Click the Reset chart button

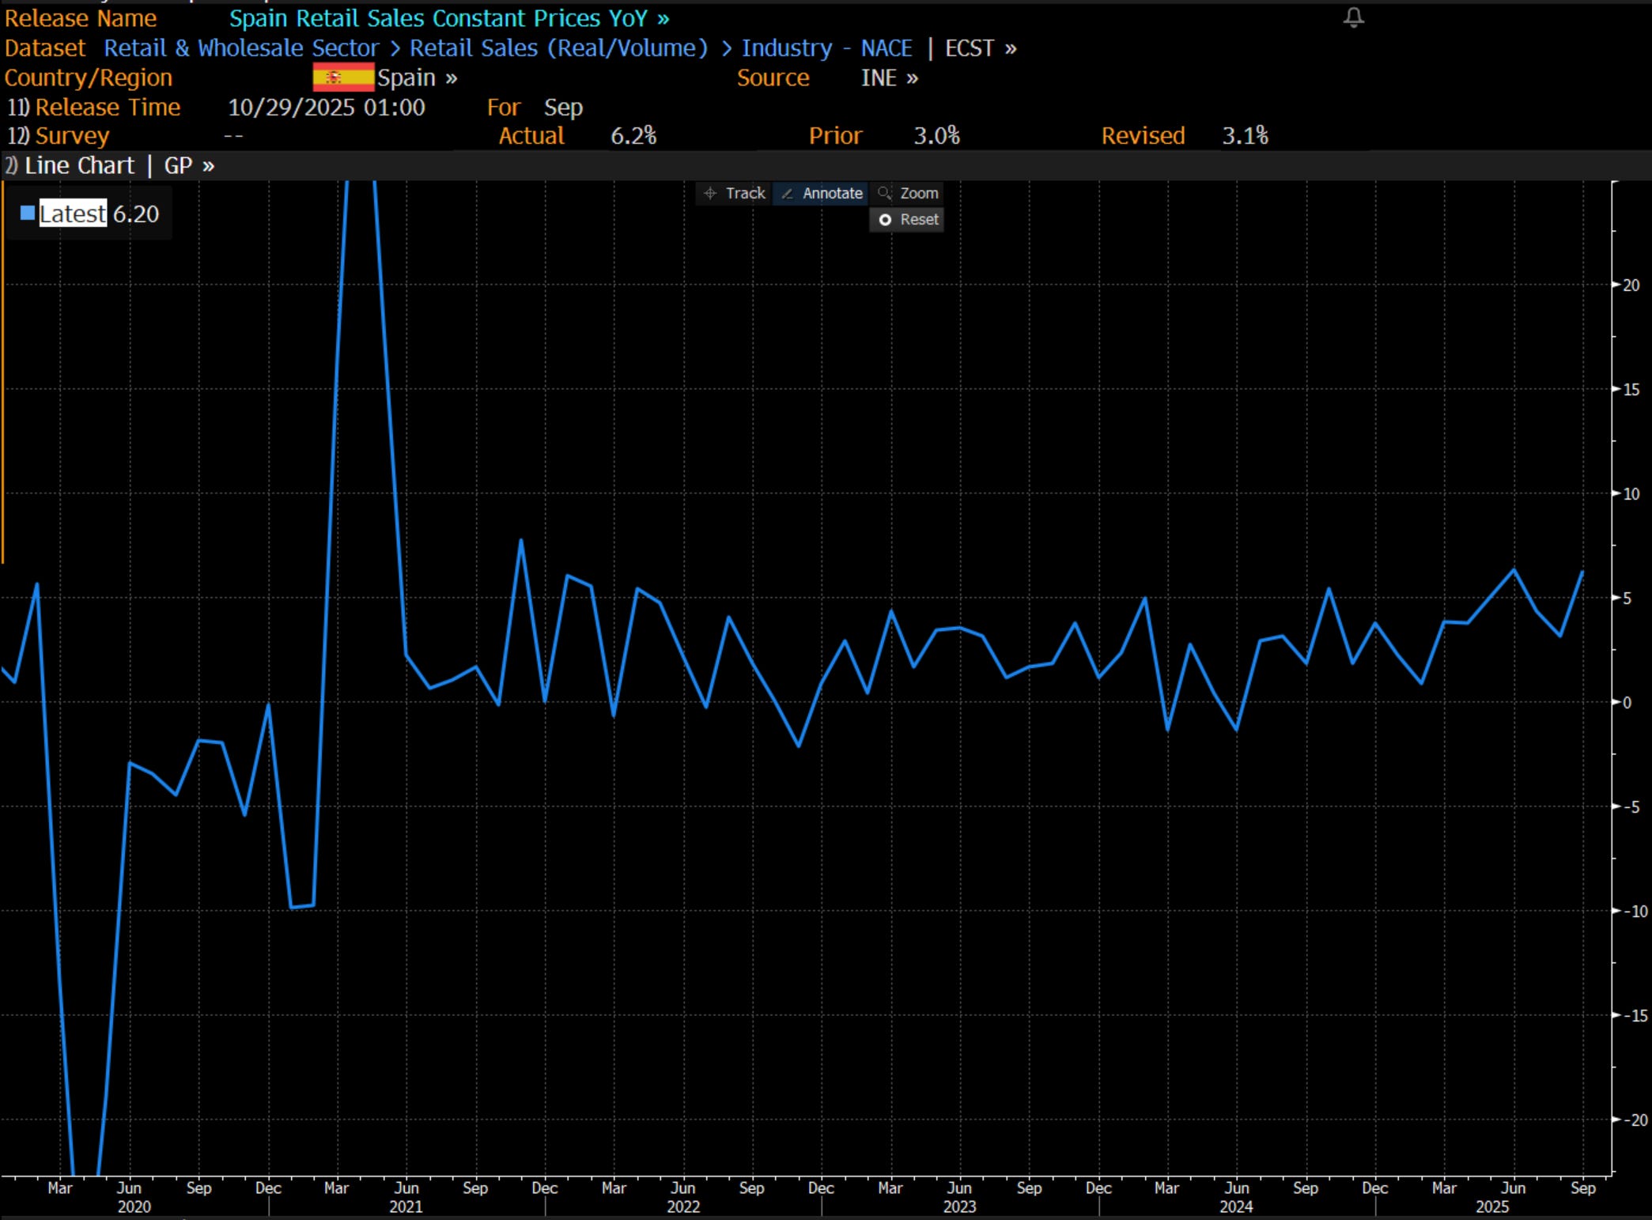tap(908, 220)
